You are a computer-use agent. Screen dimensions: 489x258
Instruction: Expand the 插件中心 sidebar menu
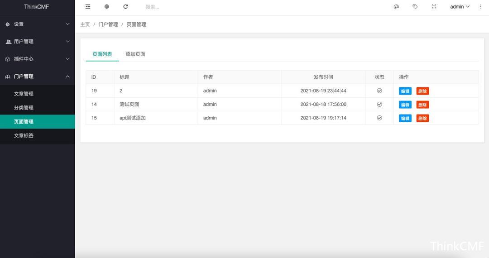(37, 59)
